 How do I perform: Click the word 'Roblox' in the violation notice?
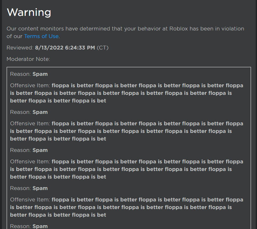[x=179, y=29]
